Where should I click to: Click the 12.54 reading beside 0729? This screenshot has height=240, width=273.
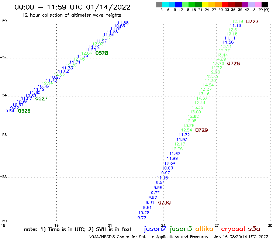tap(186, 130)
